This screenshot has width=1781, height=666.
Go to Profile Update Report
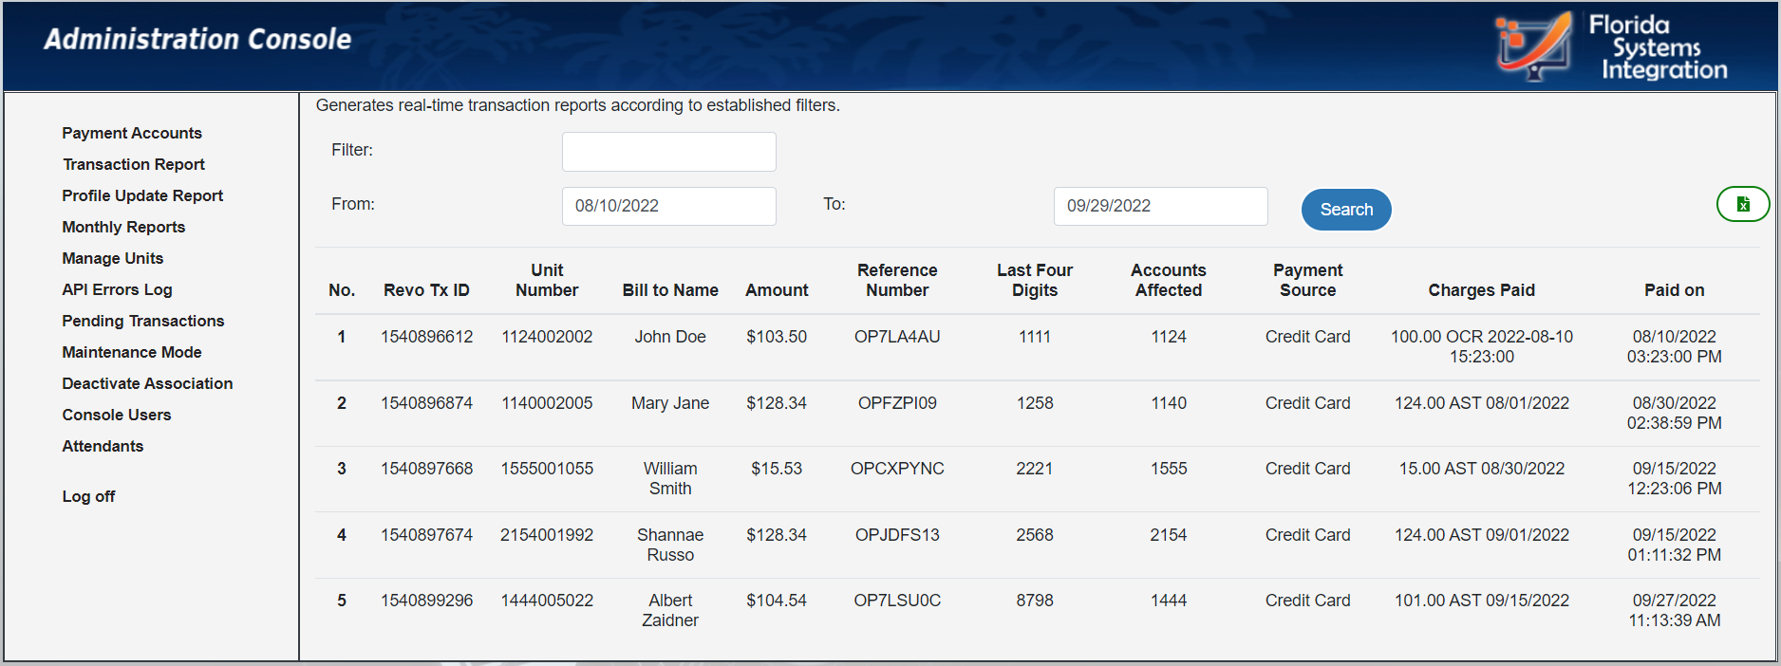pos(142,195)
